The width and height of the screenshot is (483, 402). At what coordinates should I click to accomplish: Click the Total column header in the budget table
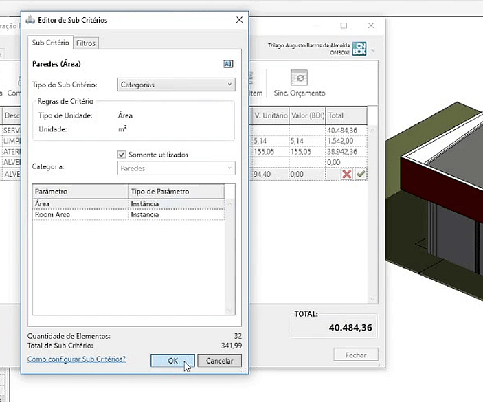click(x=346, y=115)
